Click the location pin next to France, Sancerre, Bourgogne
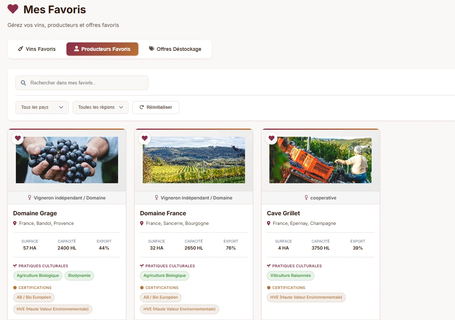This screenshot has width=455, height=320. 142,223
